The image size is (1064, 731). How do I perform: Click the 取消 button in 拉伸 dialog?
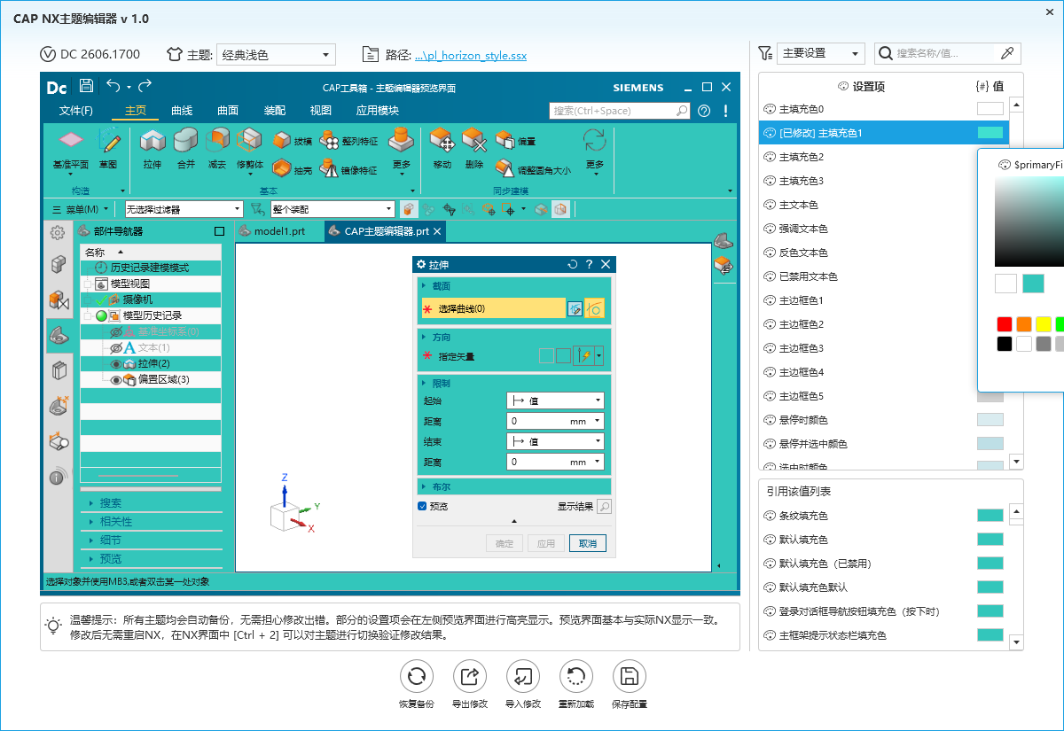coord(588,543)
